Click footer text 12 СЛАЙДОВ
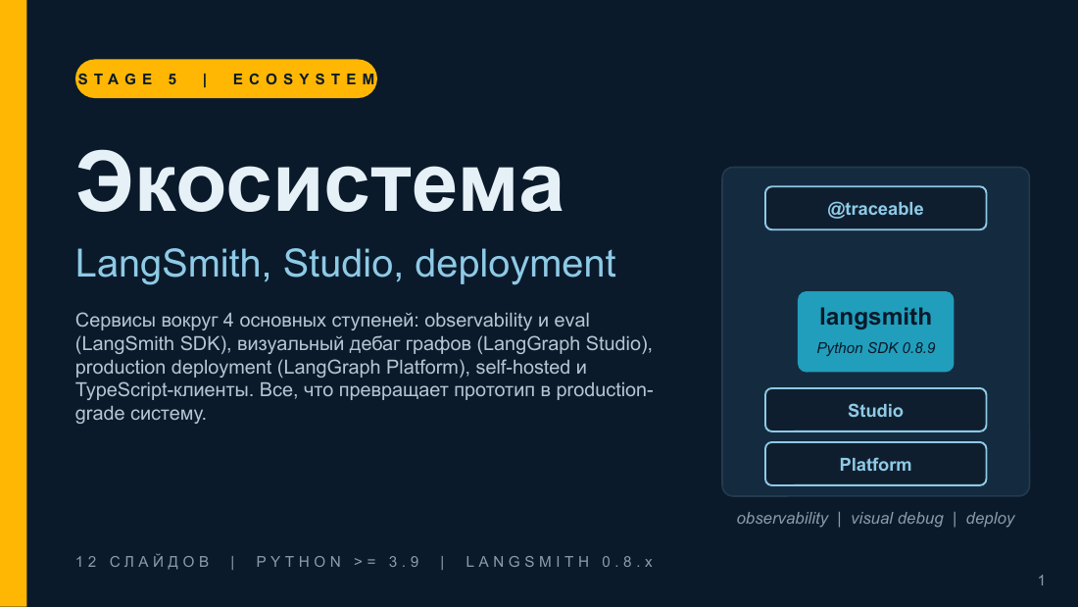This screenshot has width=1078, height=607. click(143, 562)
